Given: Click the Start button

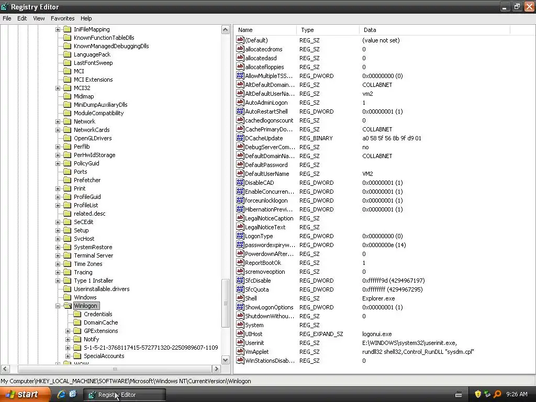Looking at the screenshot, I should (x=25, y=394).
